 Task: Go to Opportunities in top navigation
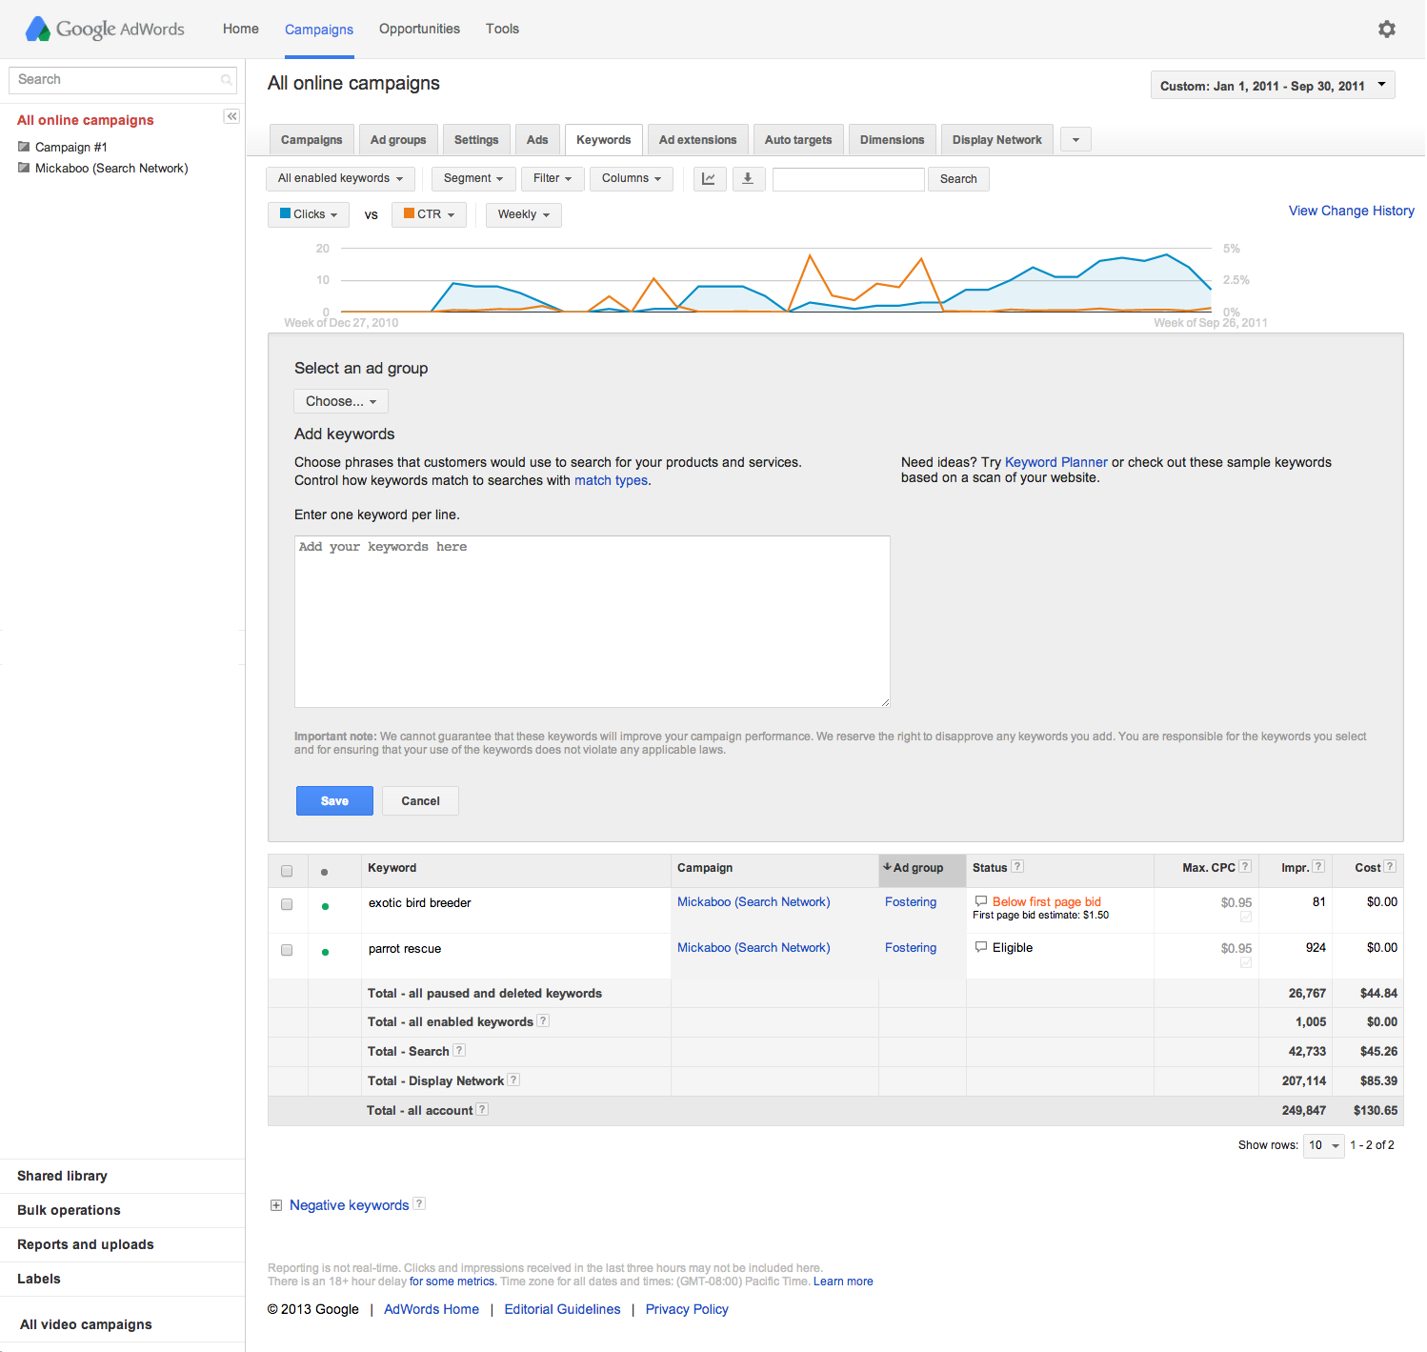[x=419, y=29]
